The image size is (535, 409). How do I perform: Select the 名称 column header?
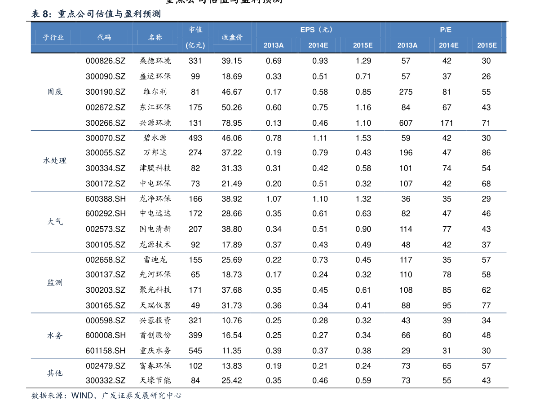pyautogui.click(x=155, y=38)
